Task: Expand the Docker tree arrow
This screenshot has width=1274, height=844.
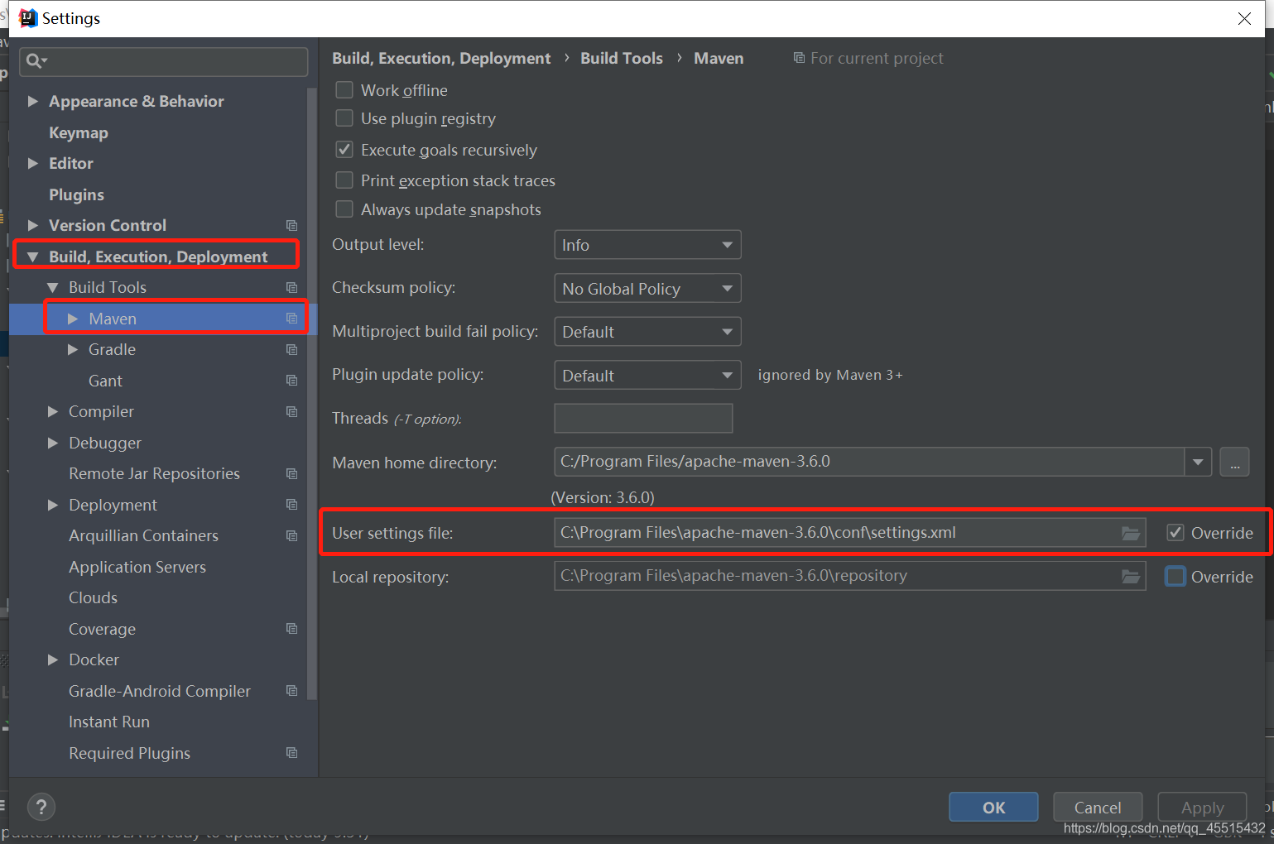Action: (53, 659)
